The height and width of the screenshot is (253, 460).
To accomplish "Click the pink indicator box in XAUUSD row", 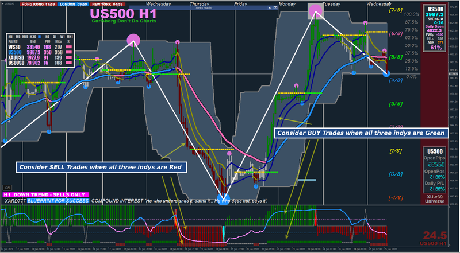I will pos(69,57).
